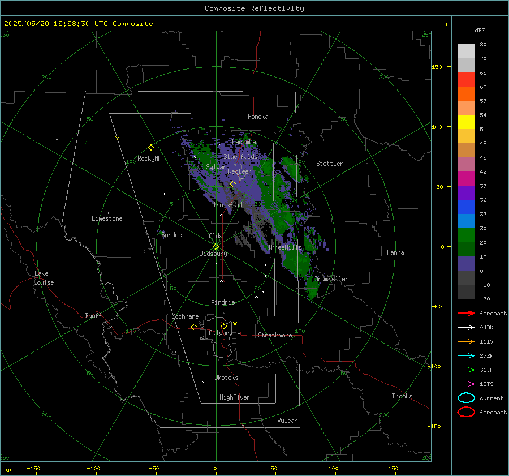Click the yellow radar-center diamond above Didsbury
This screenshot has width=509, height=476.
coord(215,246)
